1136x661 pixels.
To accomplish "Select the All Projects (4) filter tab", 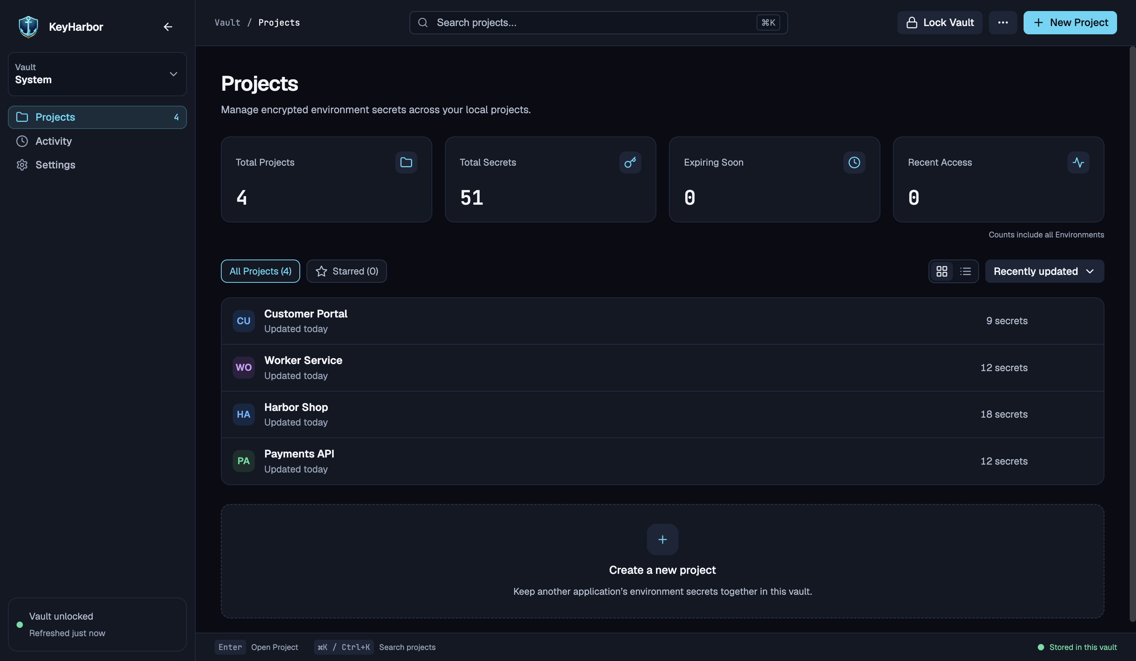I will [x=260, y=271].
